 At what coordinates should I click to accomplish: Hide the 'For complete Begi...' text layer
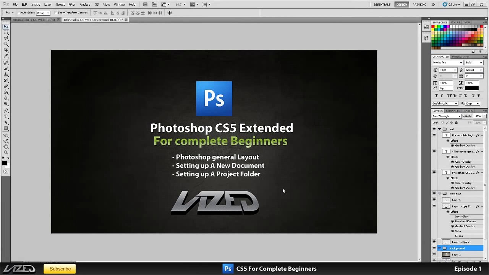coord(434,135)
